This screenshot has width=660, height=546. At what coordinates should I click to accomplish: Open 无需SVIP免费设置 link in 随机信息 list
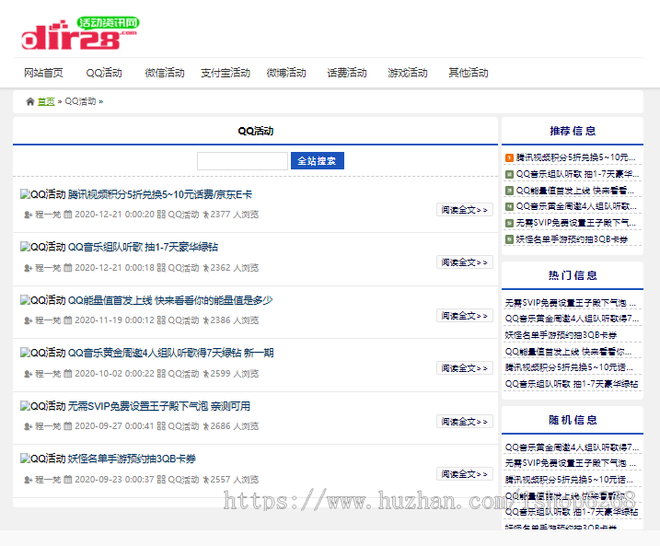(571, 463)
